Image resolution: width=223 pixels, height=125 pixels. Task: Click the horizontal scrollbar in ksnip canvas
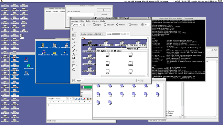click(x=114, y=76)
